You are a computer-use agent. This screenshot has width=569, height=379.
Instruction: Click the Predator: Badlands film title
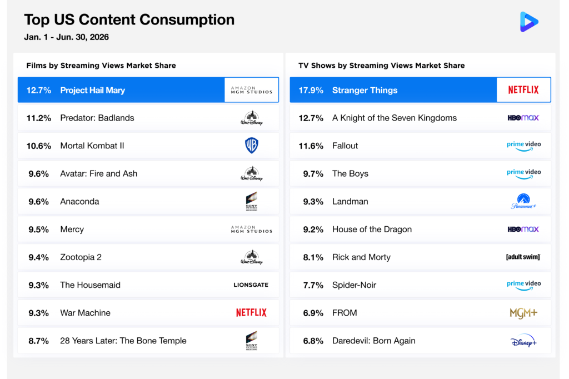(97, 118)
